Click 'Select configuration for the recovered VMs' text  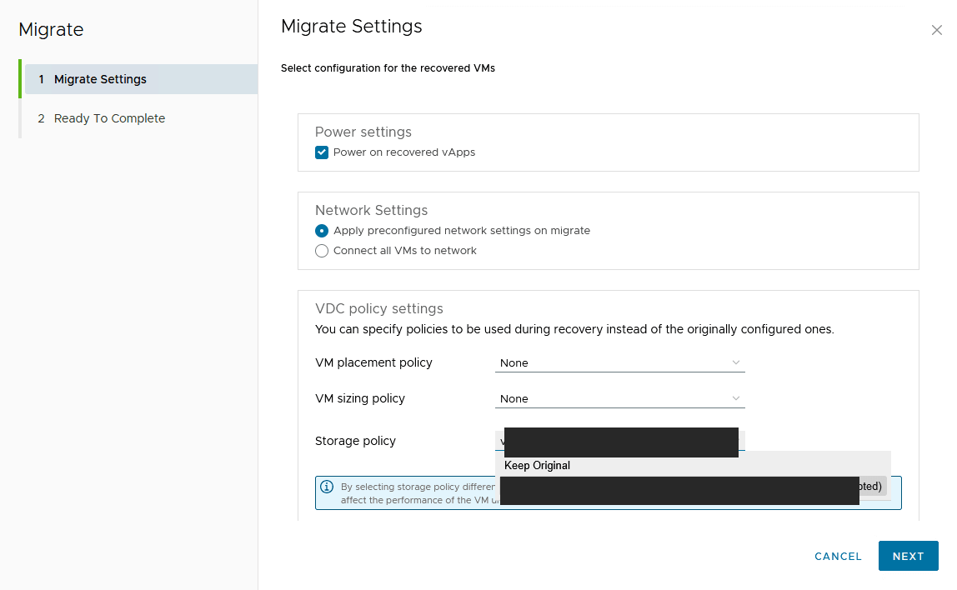click(388, 68)
